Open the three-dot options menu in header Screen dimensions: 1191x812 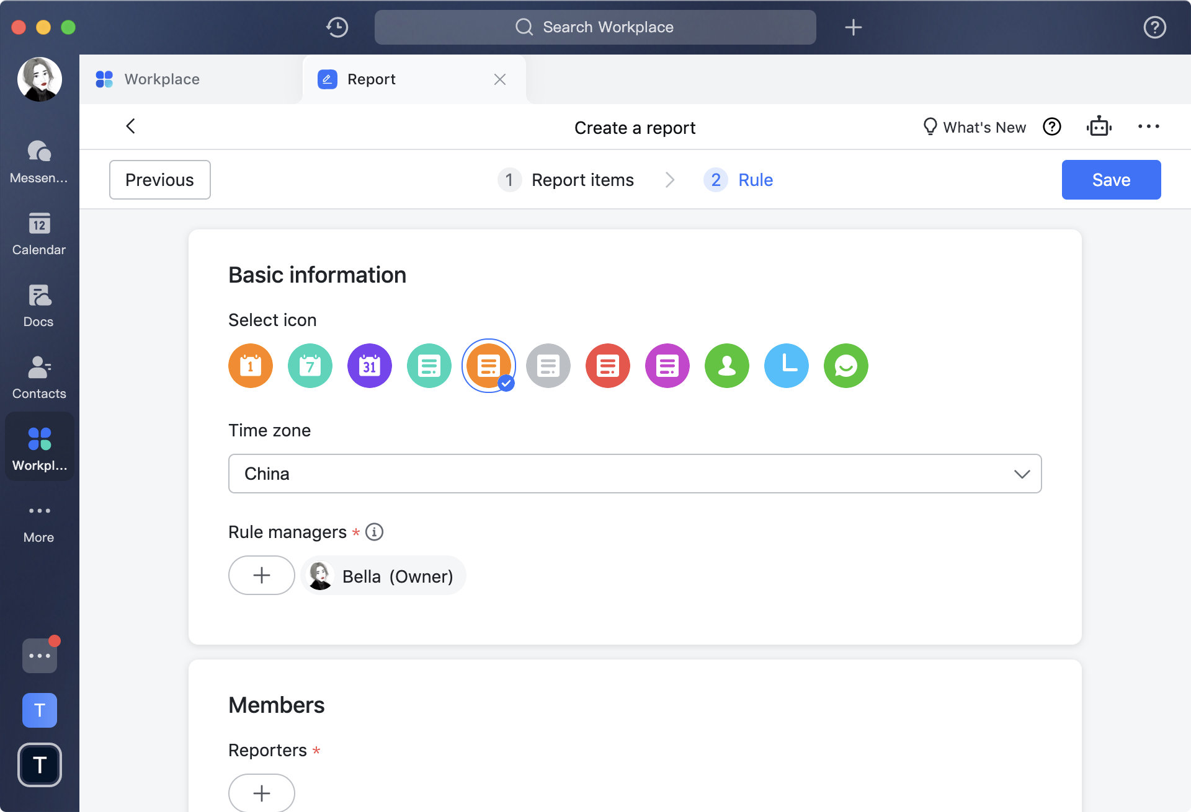(1148, 126)
